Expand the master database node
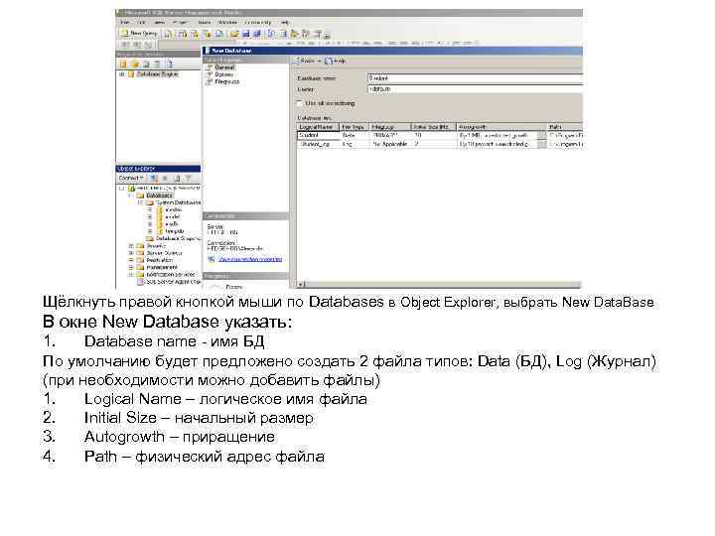 click(150, 209)
